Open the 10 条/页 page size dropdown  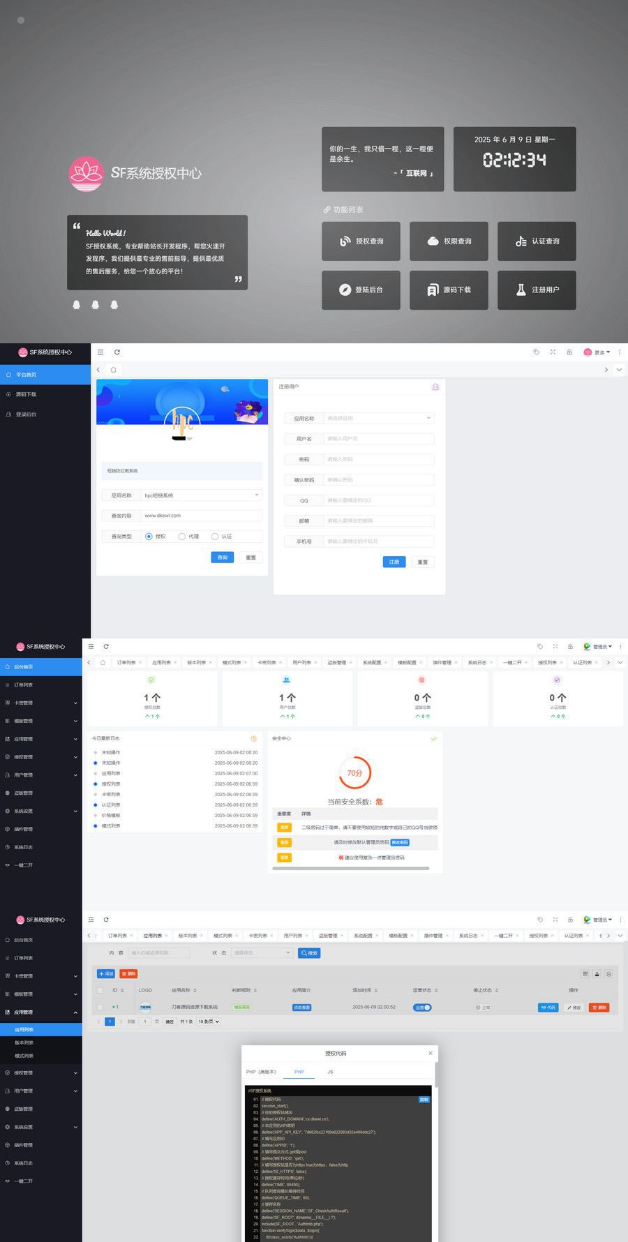point(208,1022)
